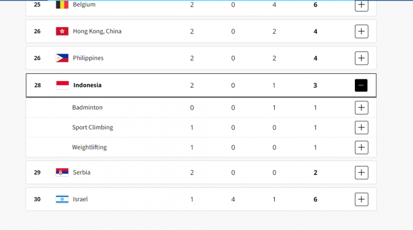The height and width of the screenshot is (230, 413).
Task: Expand the Israel row
Action: (x=361, y=199)
